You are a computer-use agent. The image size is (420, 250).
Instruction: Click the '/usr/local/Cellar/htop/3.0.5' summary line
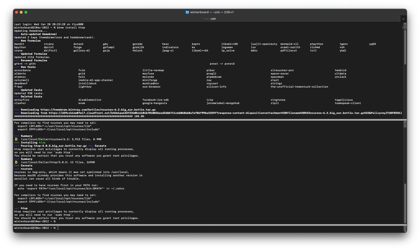pyautogui.click(x=58, y=162)
